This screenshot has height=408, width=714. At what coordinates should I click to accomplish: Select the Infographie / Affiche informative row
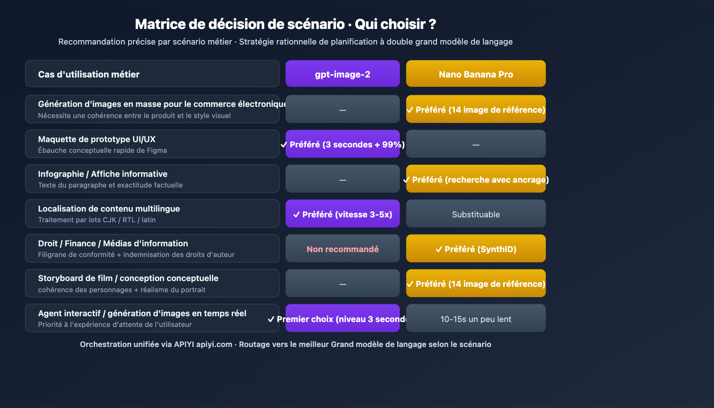(152, 179)
